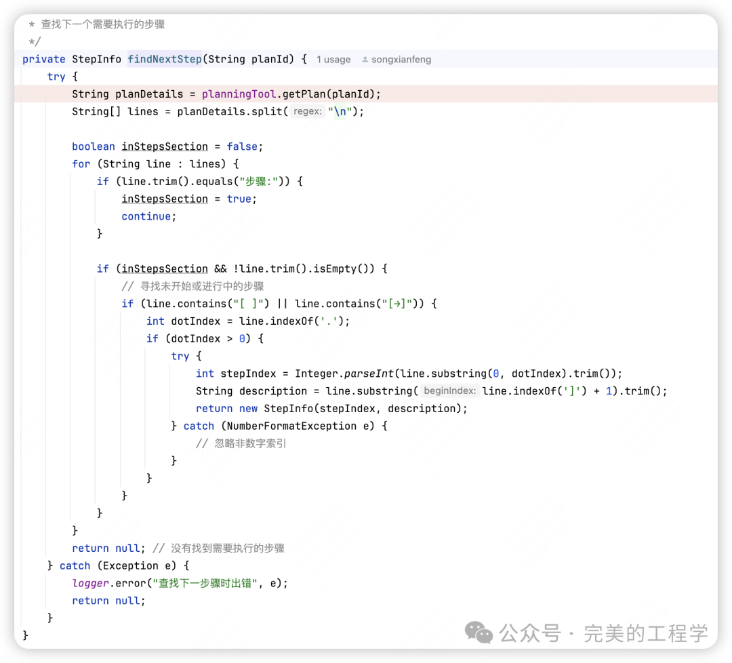Image resolution: width=732 pixels, height=663 pixels.
Task: Click the logger reference in the error statement
Action: coord(90,584)
